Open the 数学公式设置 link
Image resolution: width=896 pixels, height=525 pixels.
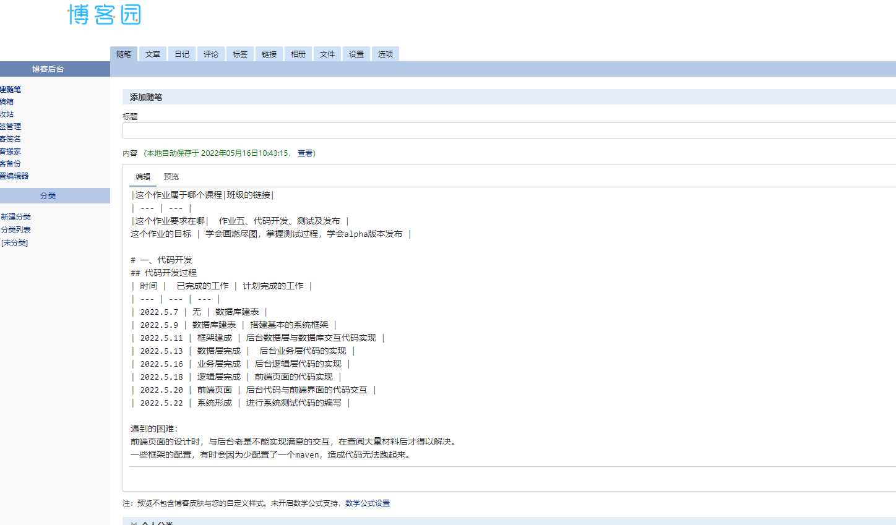[368, 503]
